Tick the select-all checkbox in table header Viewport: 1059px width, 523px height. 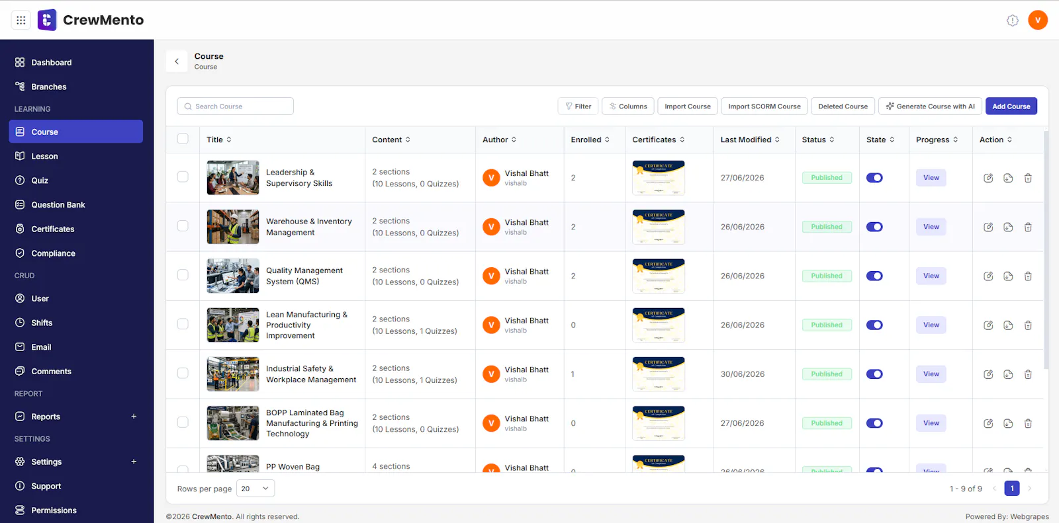tap(183, 139)
